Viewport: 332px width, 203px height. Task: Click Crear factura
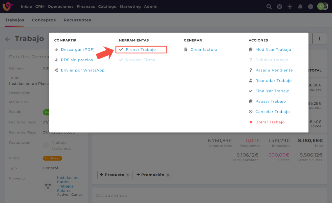tap(204, 49)
